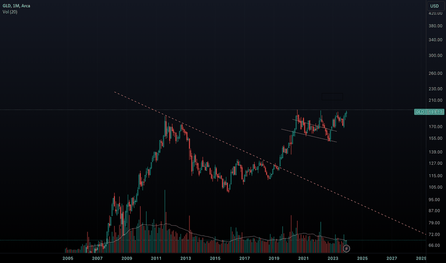
Task: Click the 2017 label on time axis
Action: 245,258
